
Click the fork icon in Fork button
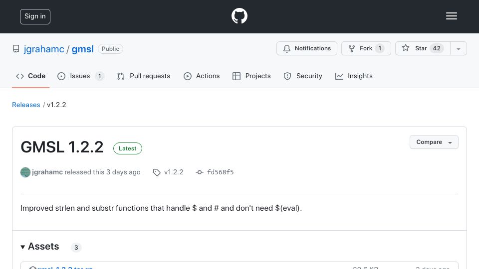(352, 48)
